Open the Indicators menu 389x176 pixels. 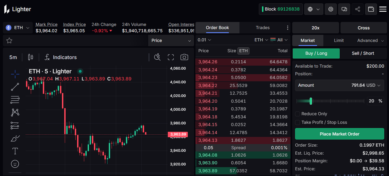[61, 57]
